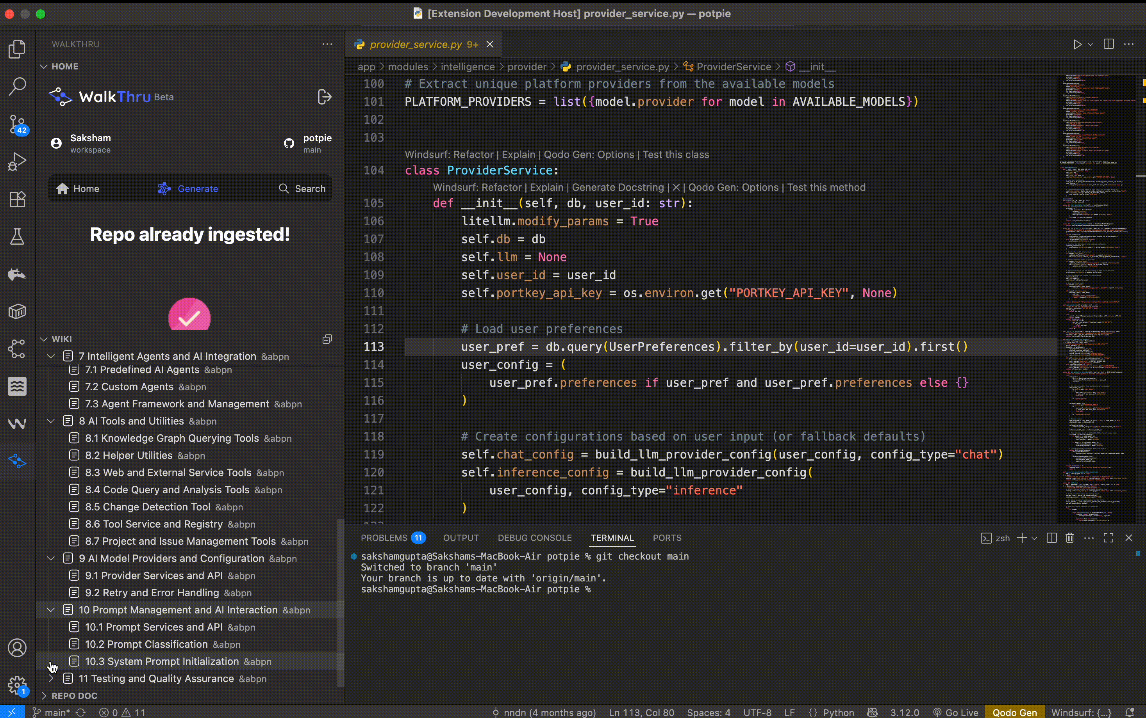The image size is (1146, 718).
Task: Open the WalkThru extension activity icon
Action: click(18, 461)
